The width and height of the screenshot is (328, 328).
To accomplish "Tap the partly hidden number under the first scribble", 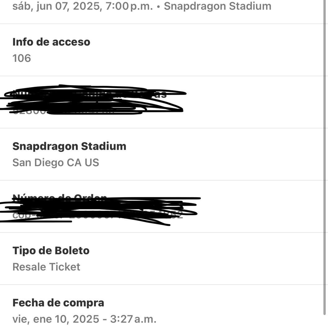I will (29, 112).
